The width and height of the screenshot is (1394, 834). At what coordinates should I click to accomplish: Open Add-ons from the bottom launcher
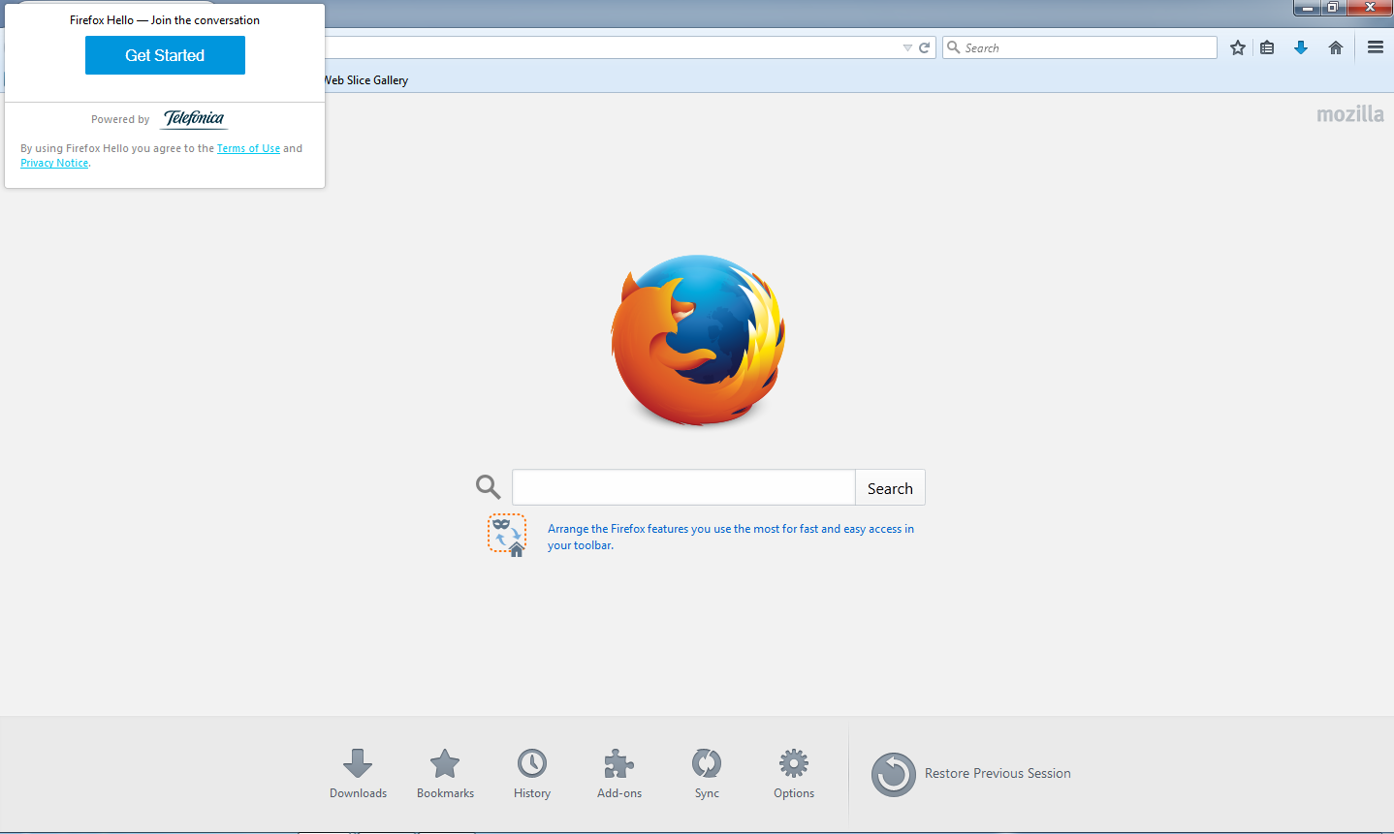point(619,773)
